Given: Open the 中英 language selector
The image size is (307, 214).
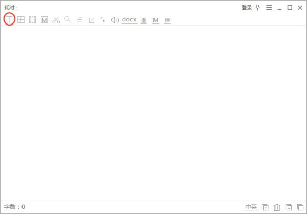Looking at the screenshot, I should tap(251, 207).
